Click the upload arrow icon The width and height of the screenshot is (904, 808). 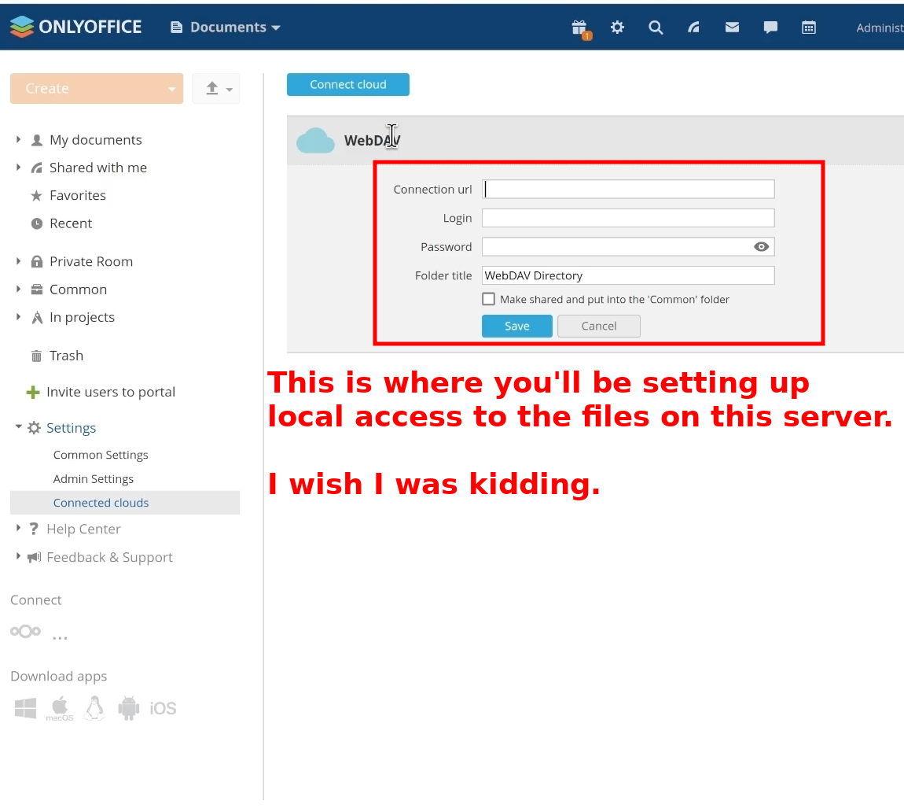click(x=212, y=88)
